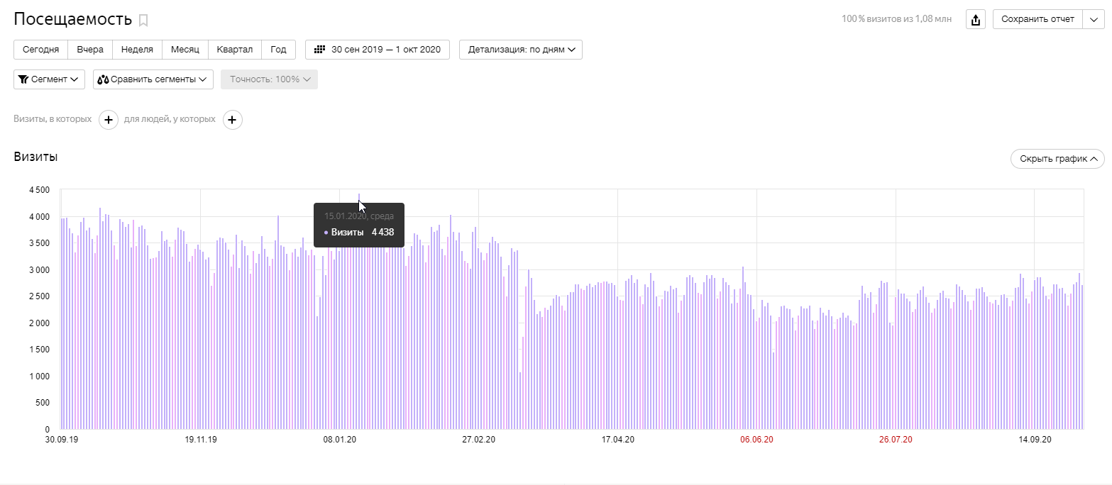
Task: Click the 06.06.20 date label on chart axis
Action: tap(756, 440)
